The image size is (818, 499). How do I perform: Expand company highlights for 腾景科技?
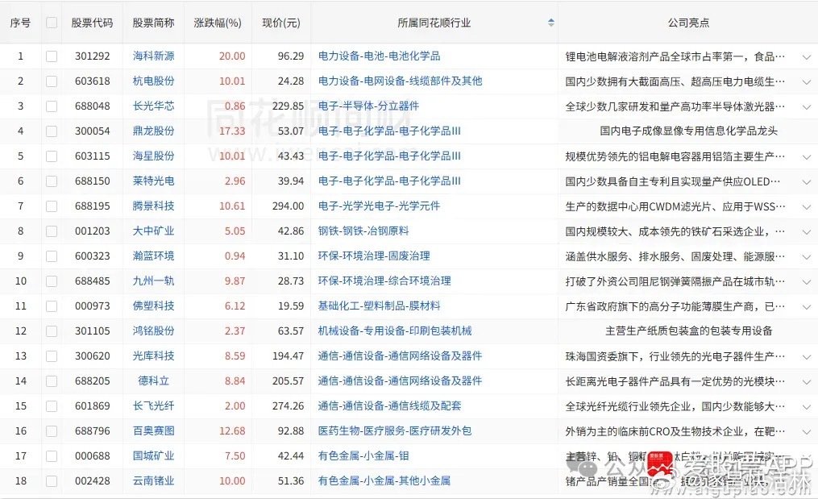(807, 206)
